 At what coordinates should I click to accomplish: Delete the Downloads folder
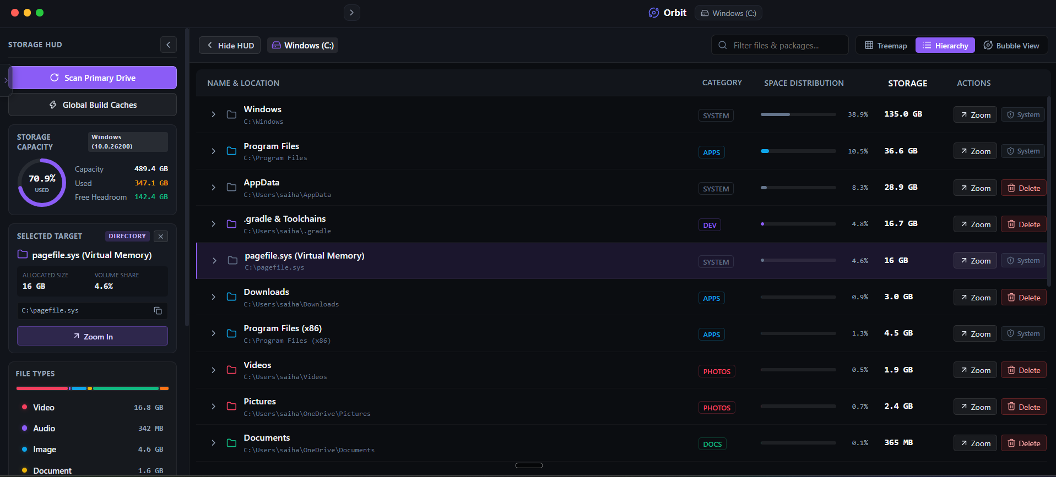tap(1023, 297)
